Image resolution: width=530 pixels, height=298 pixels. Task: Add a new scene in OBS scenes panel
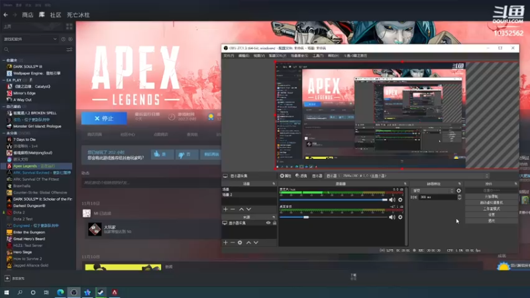coord(225,209)
